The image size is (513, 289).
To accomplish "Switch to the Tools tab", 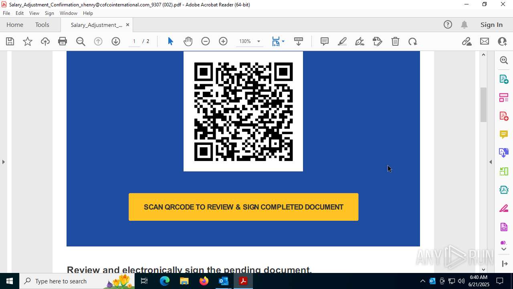I will pos(42,24).
